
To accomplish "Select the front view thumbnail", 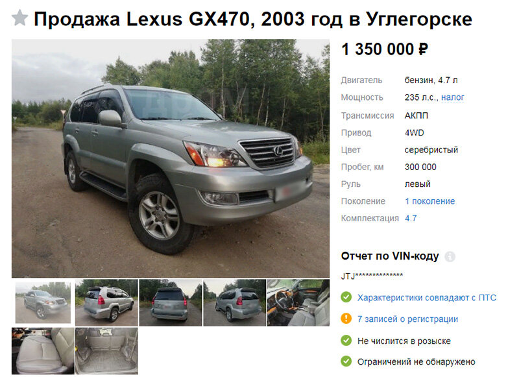I will (x=43, y=302).
